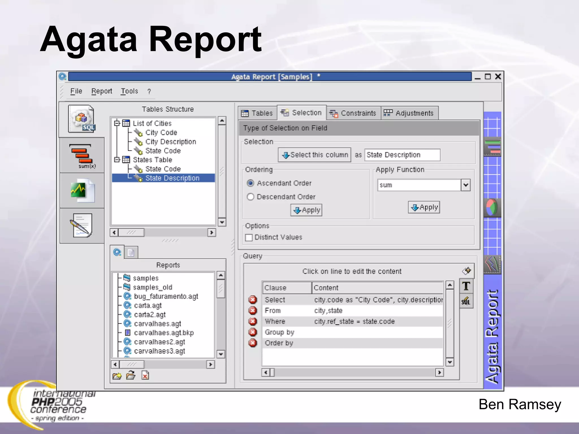Click the open folder icon under Reports

[131, 375]
